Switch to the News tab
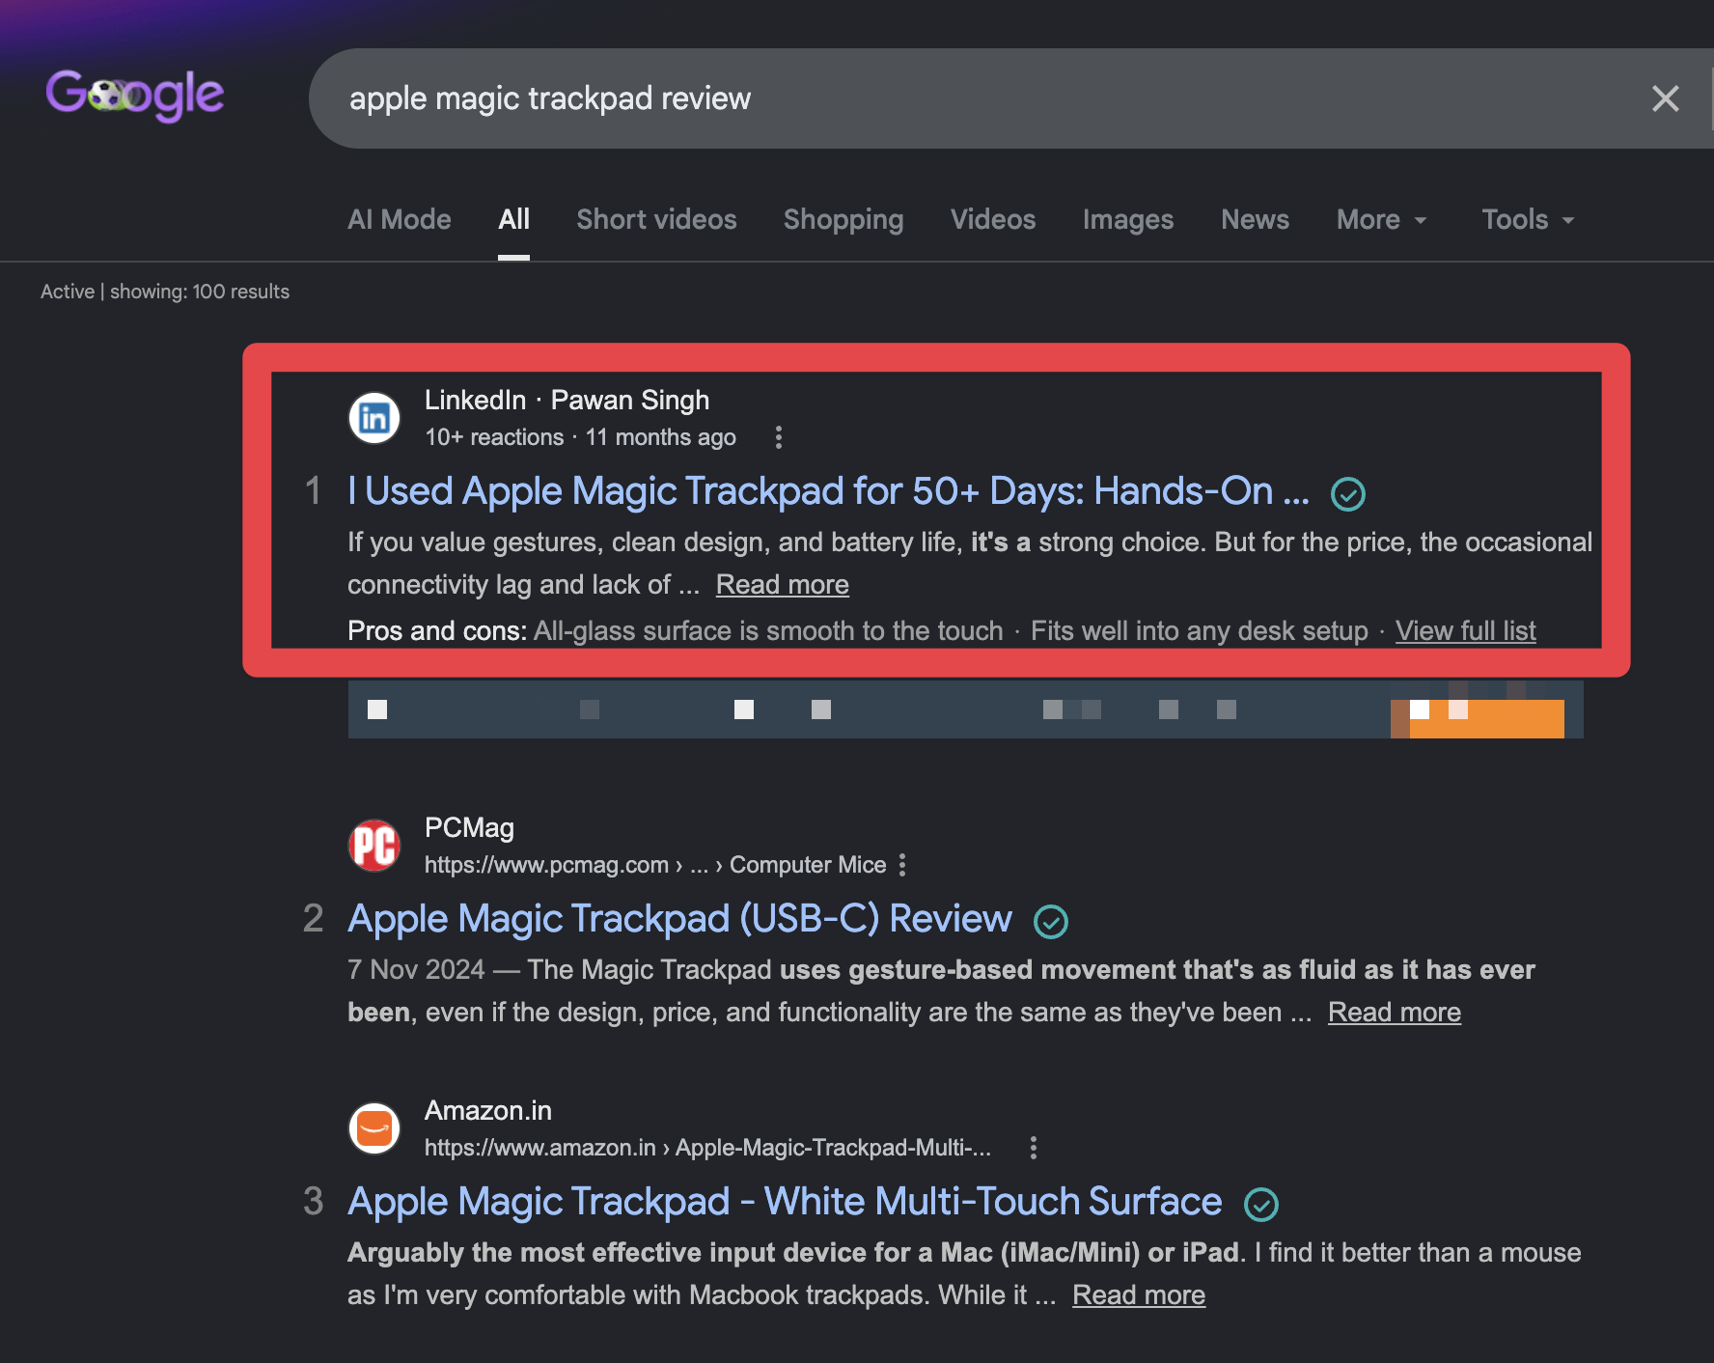 (x=1255, y=220)
